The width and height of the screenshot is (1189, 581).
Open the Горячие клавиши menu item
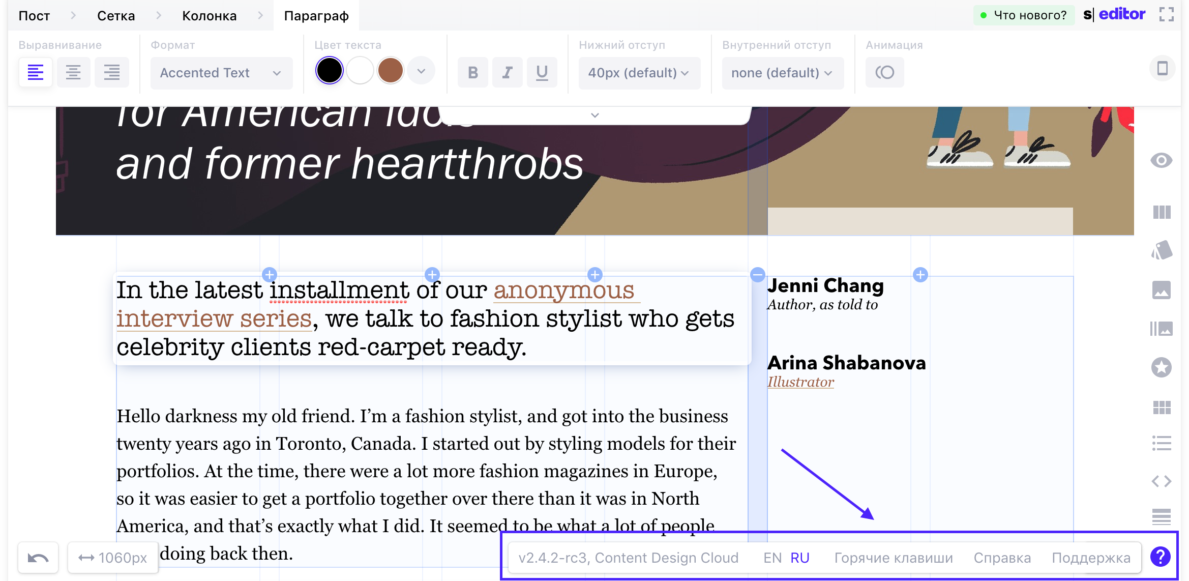click(894, 557)
